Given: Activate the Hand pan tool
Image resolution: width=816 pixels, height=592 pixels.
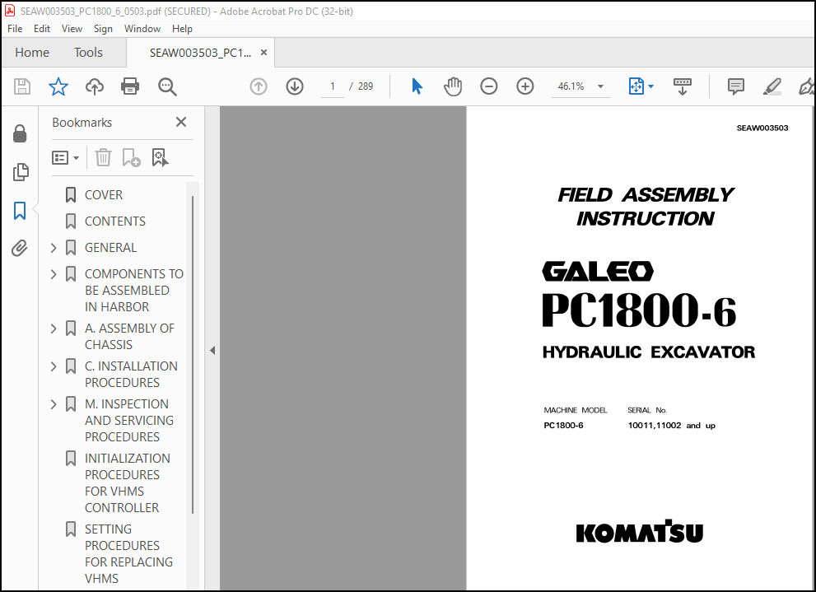Looking at the screenshot, I should [453, 86].
